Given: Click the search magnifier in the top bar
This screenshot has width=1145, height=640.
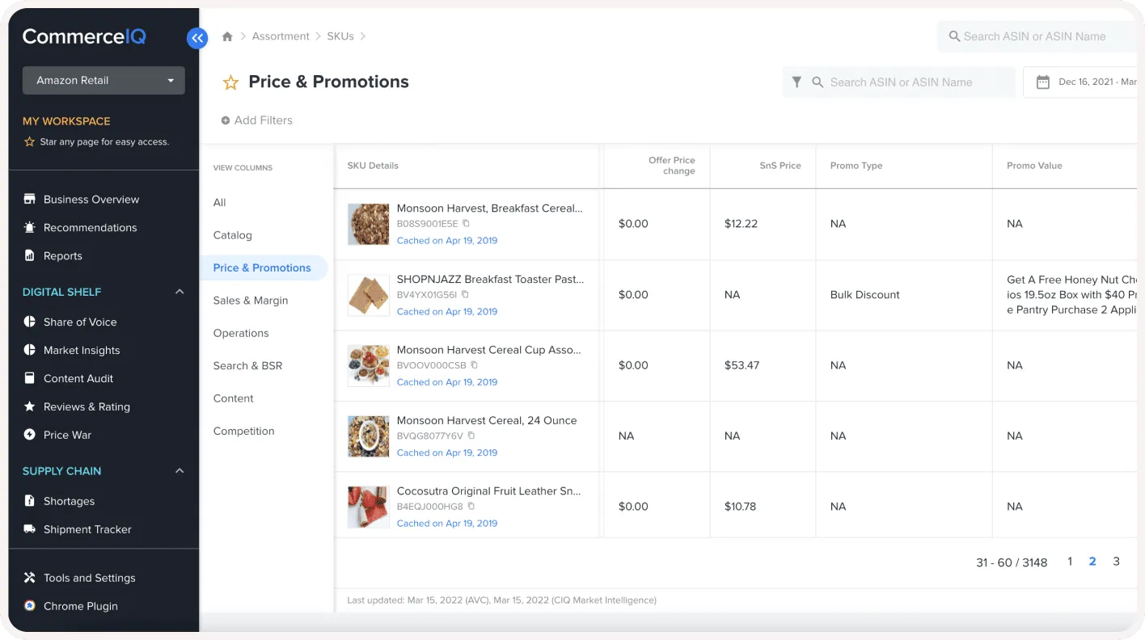Looking at the screenshot, I should point(954,36).
